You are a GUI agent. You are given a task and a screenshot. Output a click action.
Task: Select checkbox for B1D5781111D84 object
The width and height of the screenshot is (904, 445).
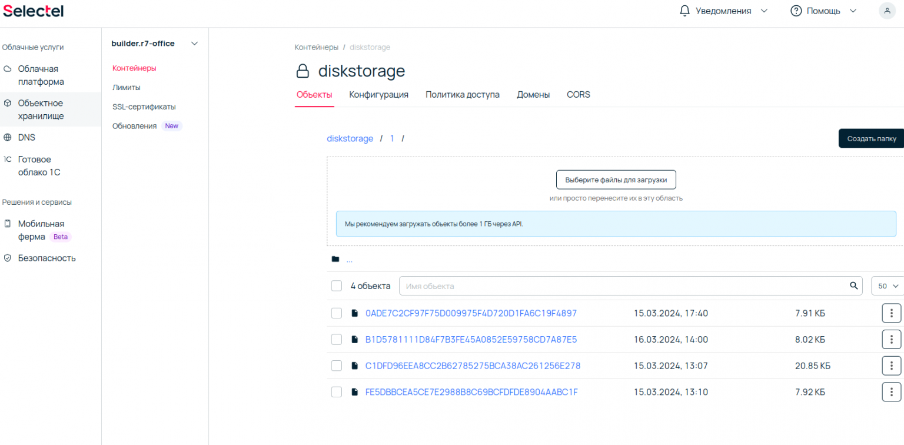pyautogui.click(x=337, y=340)
